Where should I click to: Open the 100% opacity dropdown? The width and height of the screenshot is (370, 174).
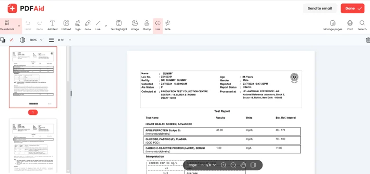36,40
